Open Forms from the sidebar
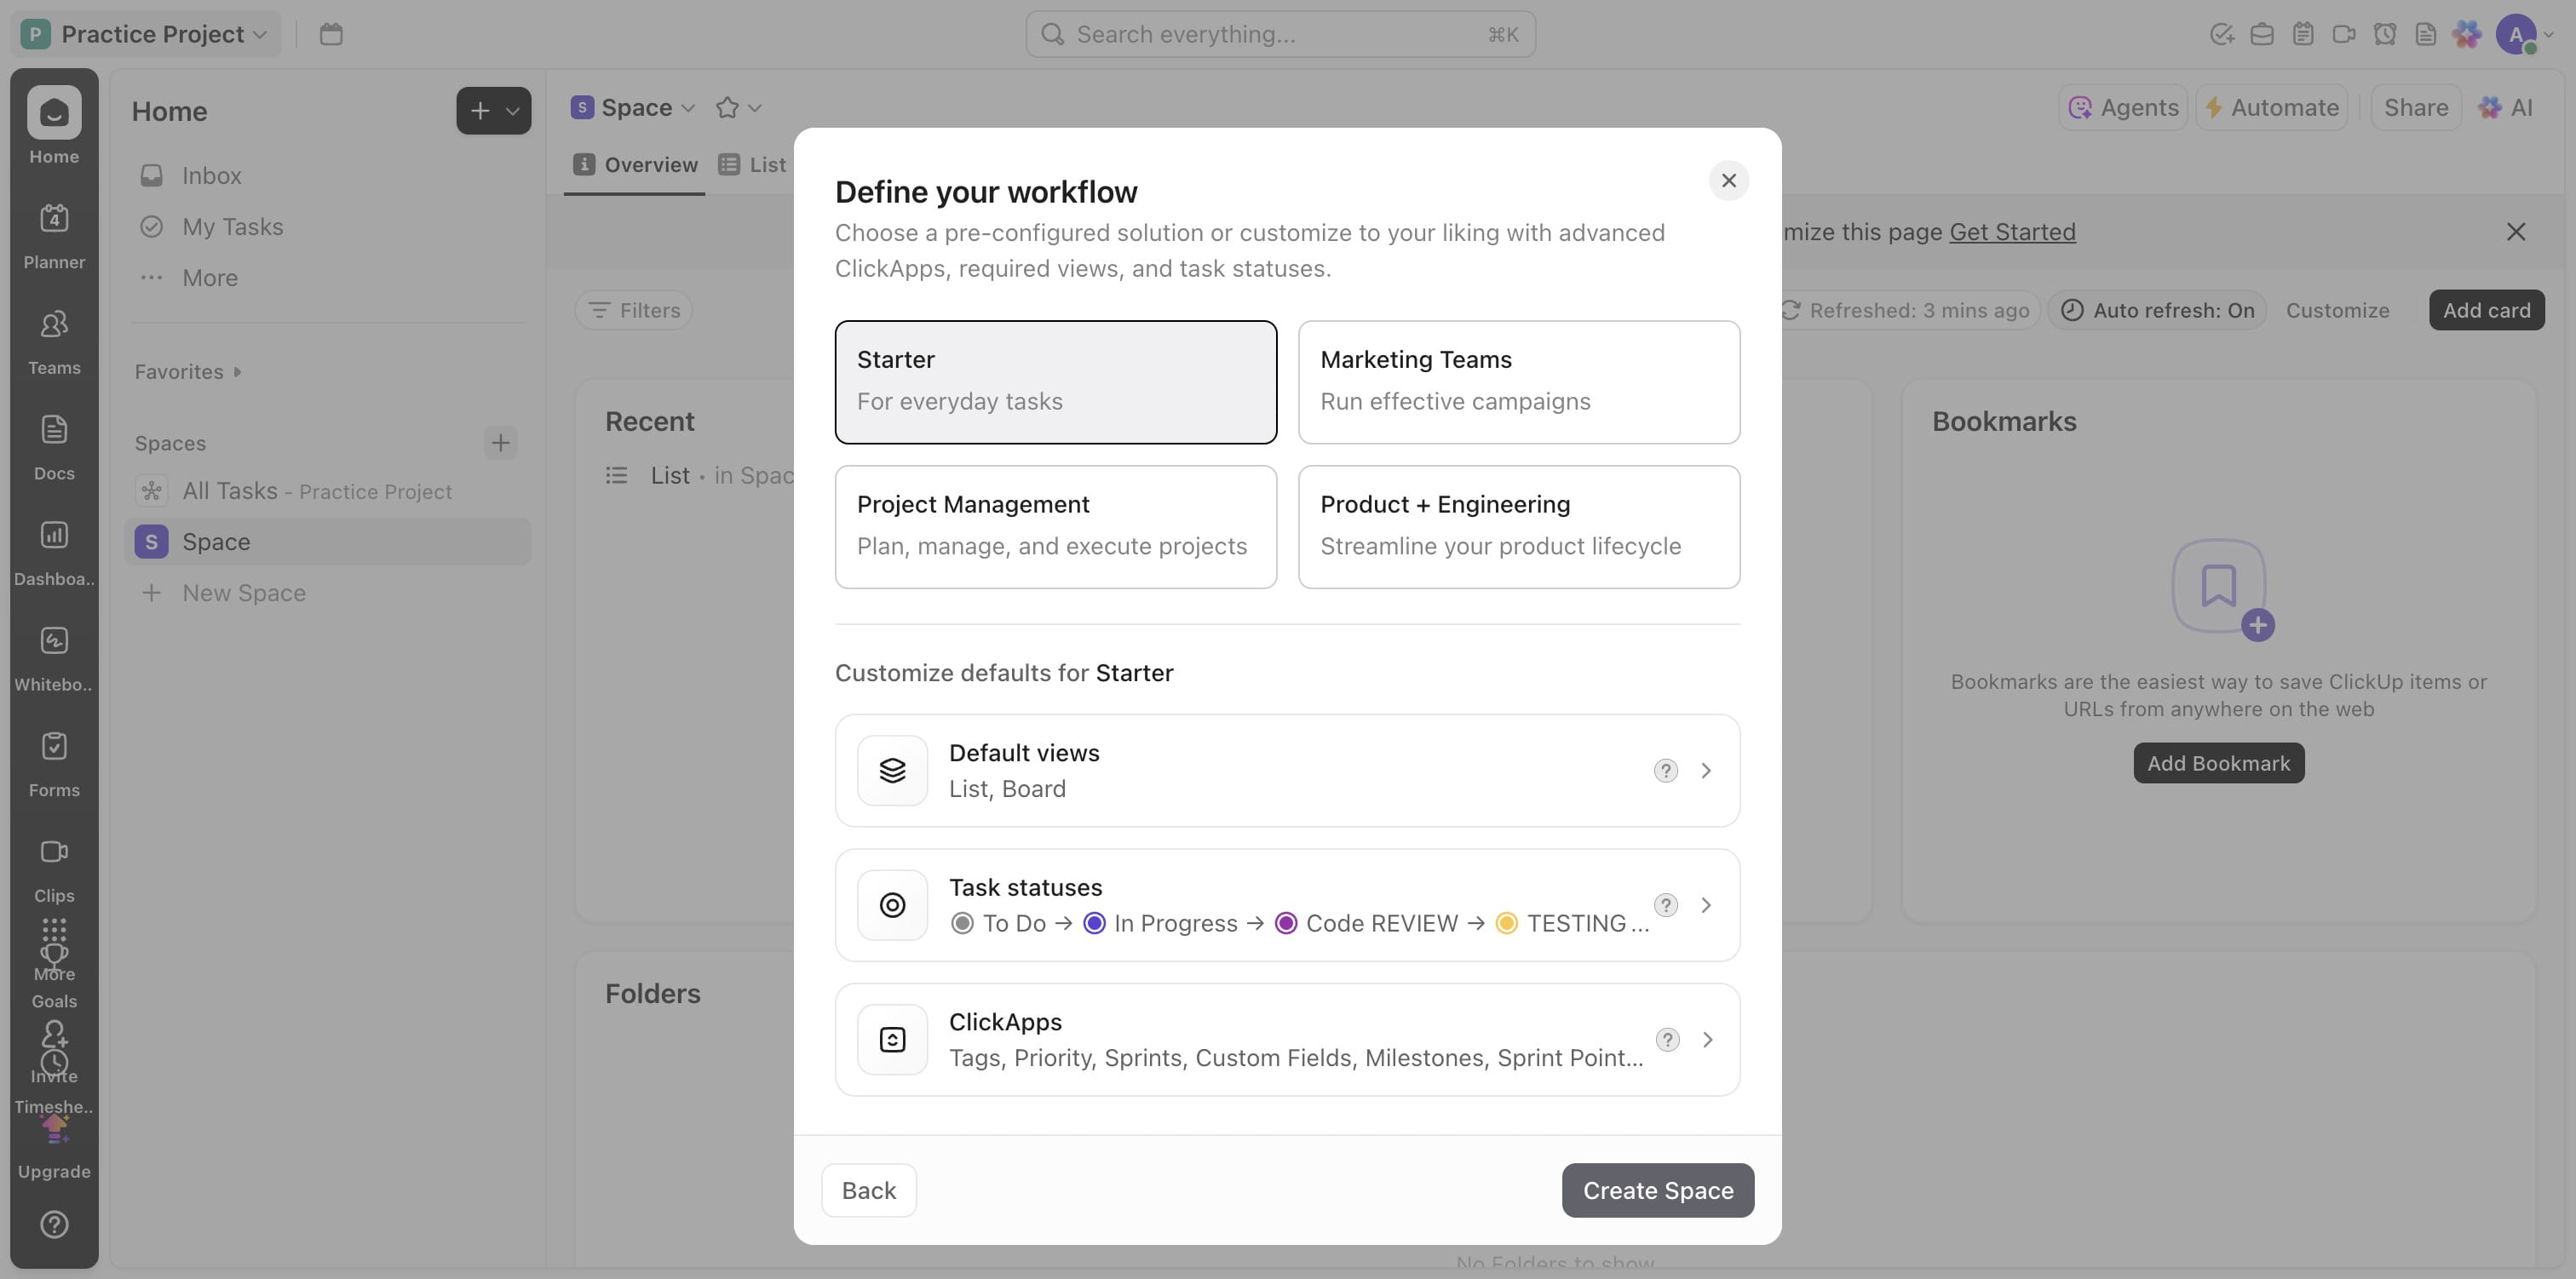The width and height of the screenshot is (2576, 1279). coord(54,764)
